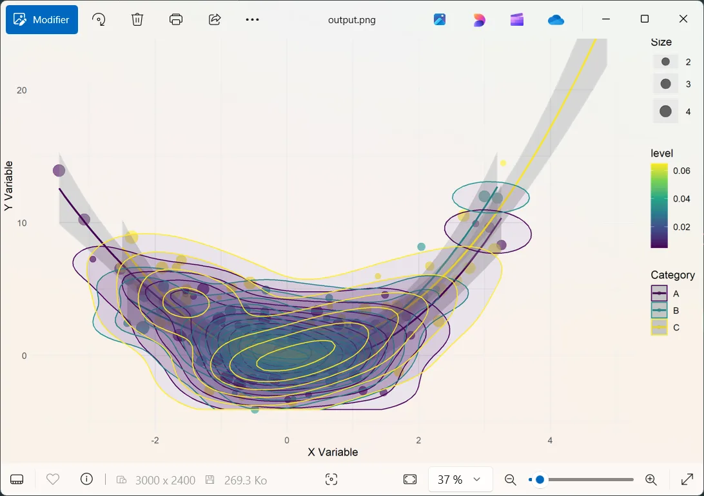Click the output.png file title
Image resolution: width=704 pixels, height=496 pixels.
click(x=351, y=20)
